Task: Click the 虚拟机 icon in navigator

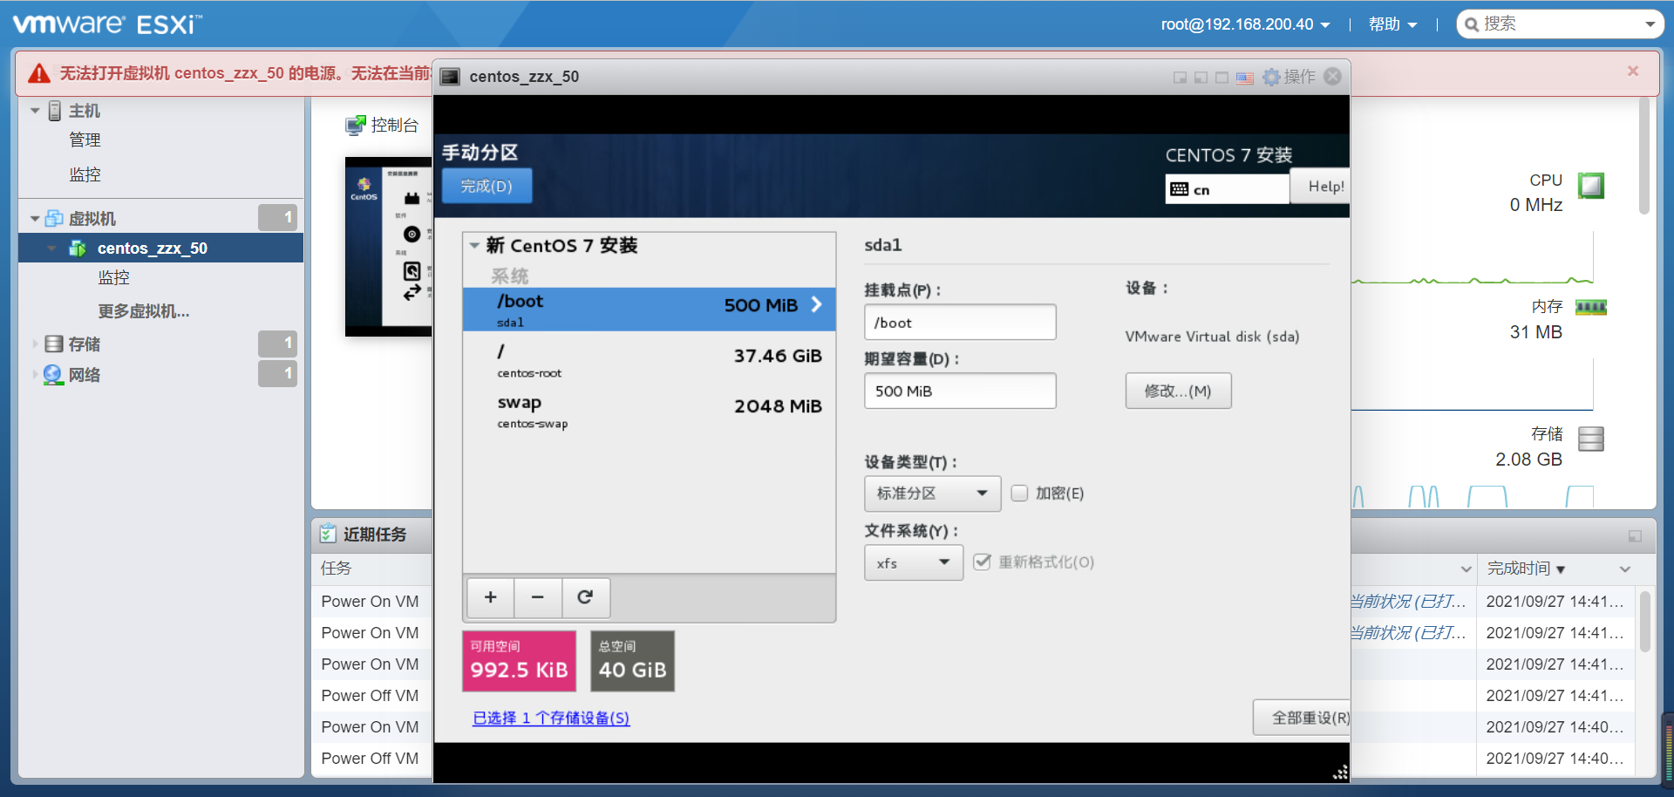Action: (54, 218)
